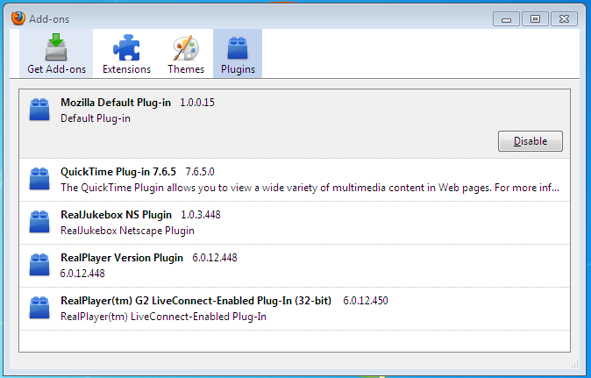
Task: Switch to the Themes tab
Action: click(x=186, y=53)
